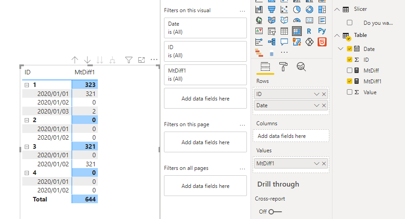The width and height of the screenshot is (405, 219).
Task: Open Filters on all pages options menu
Action: tap(242, 169)
